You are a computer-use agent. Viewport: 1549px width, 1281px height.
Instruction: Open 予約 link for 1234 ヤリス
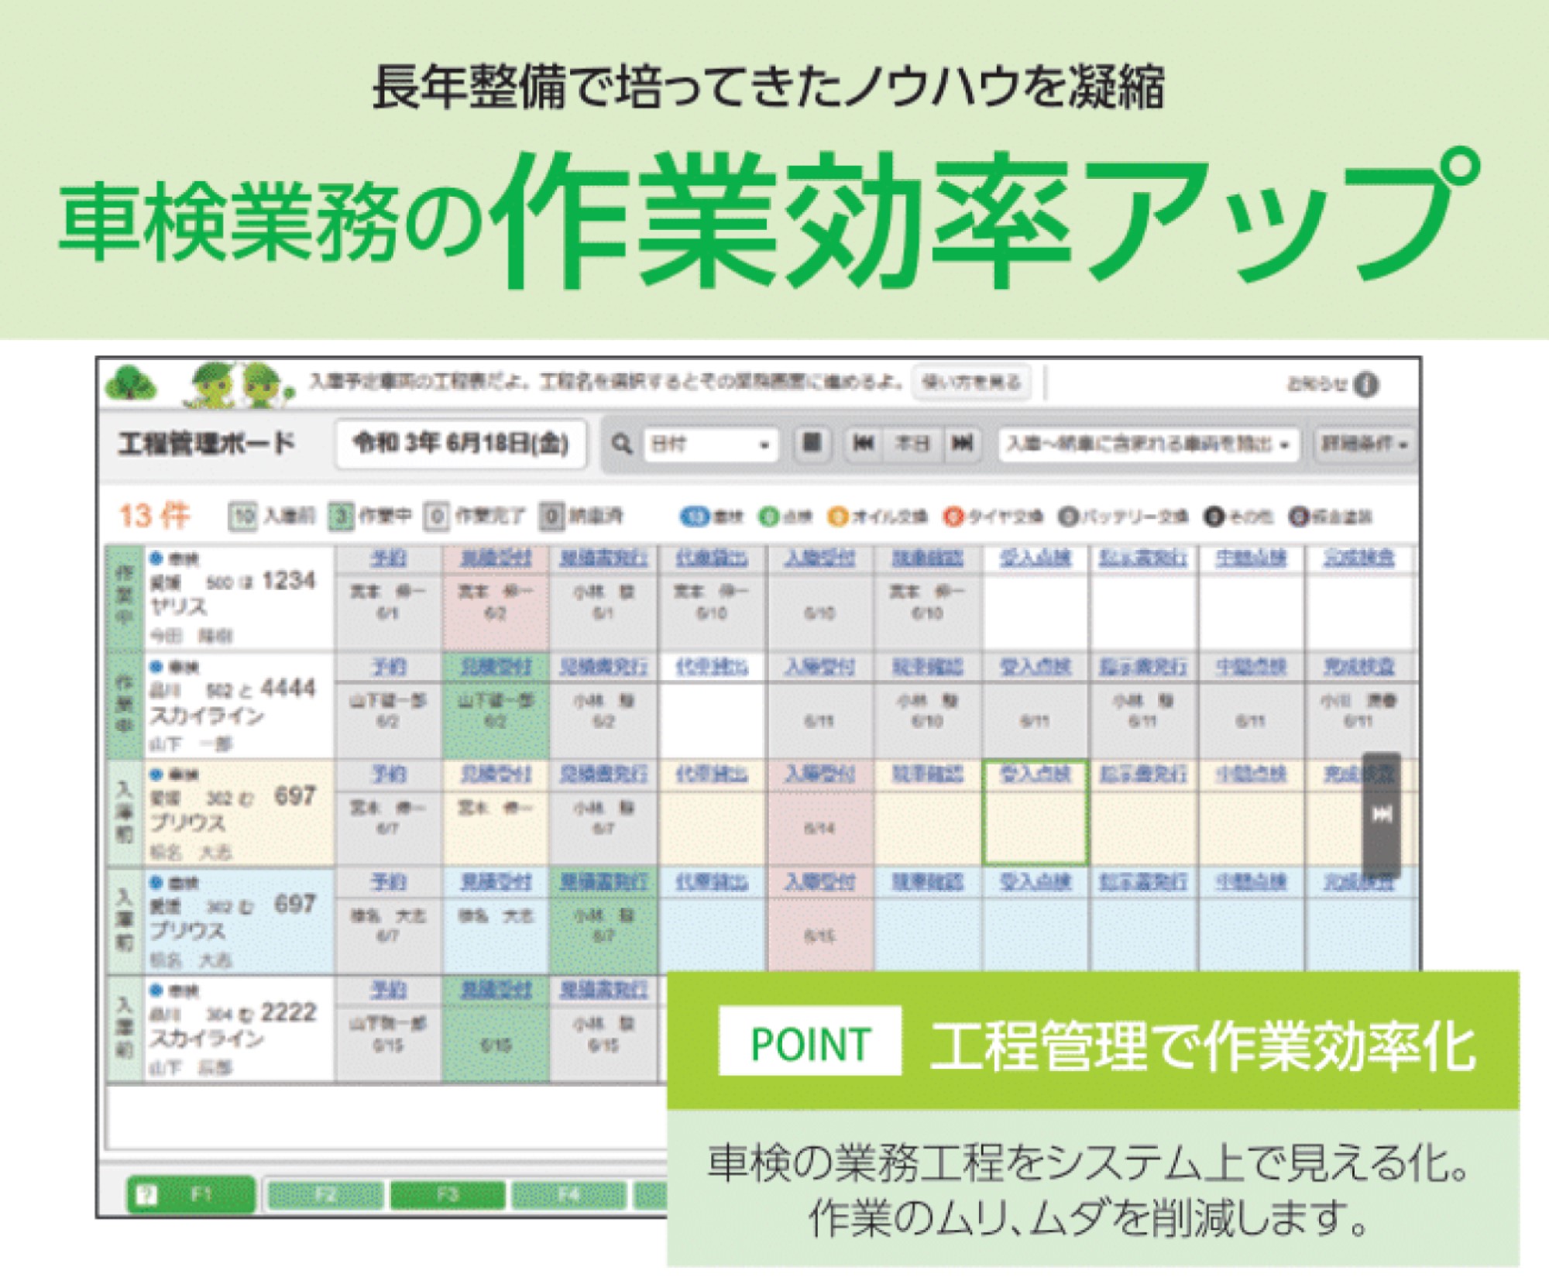click(388, 559)
